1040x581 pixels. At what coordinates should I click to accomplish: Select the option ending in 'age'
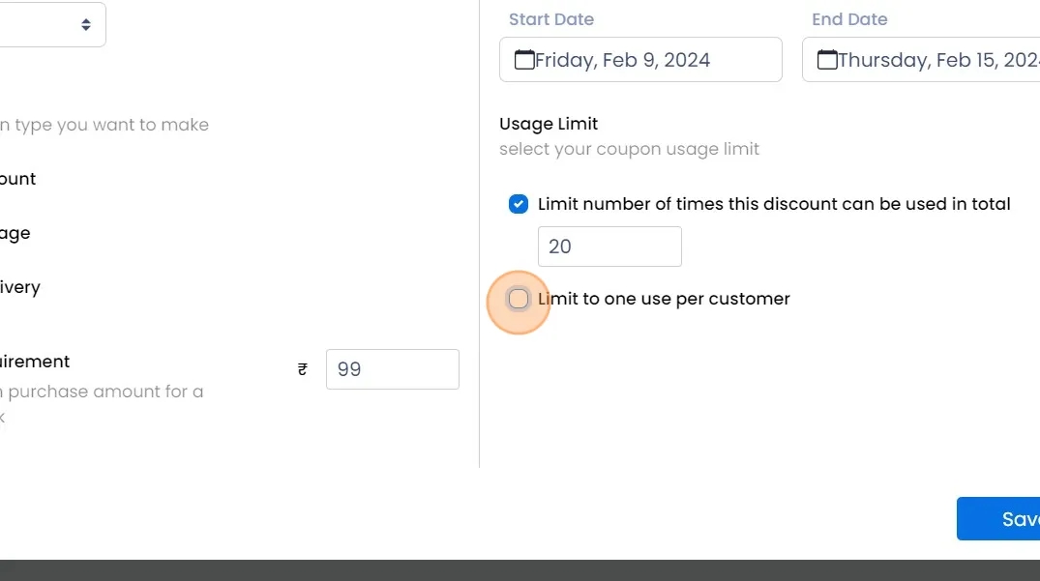tap(15, 233)
